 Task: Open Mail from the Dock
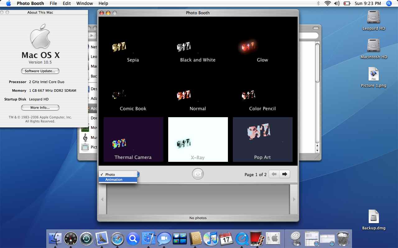102,239
